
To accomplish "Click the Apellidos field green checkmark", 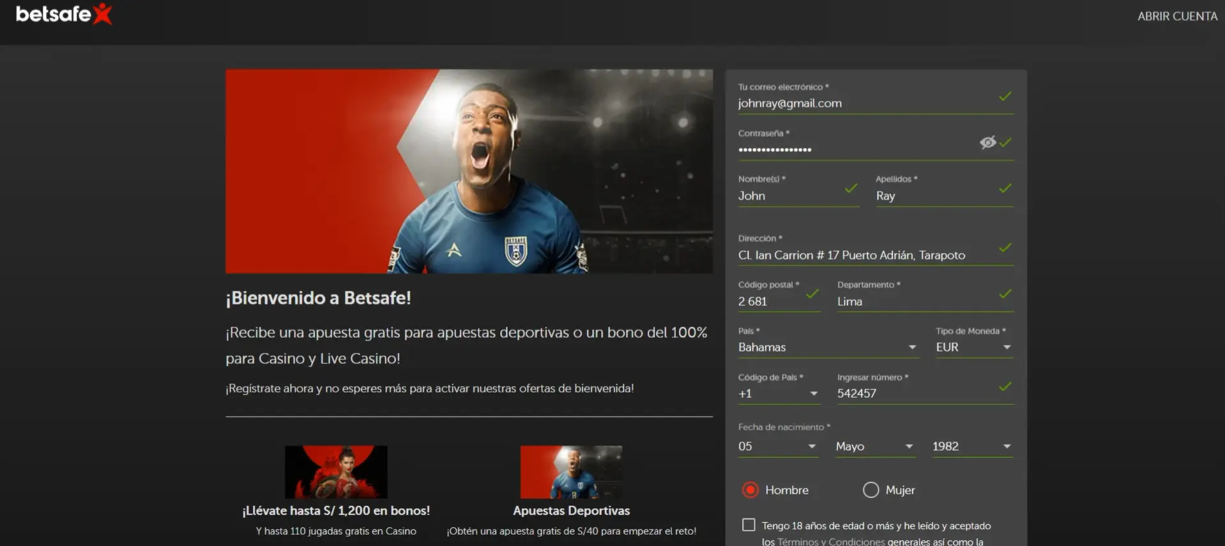I will click(1005, 188).
